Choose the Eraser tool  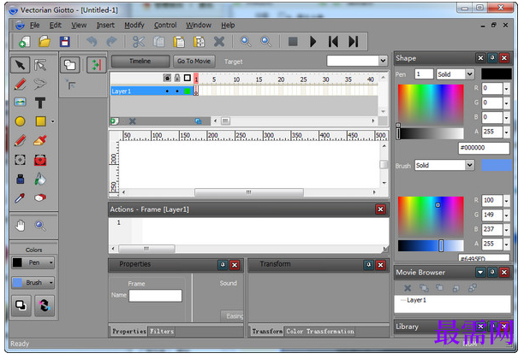click(40, 198)
